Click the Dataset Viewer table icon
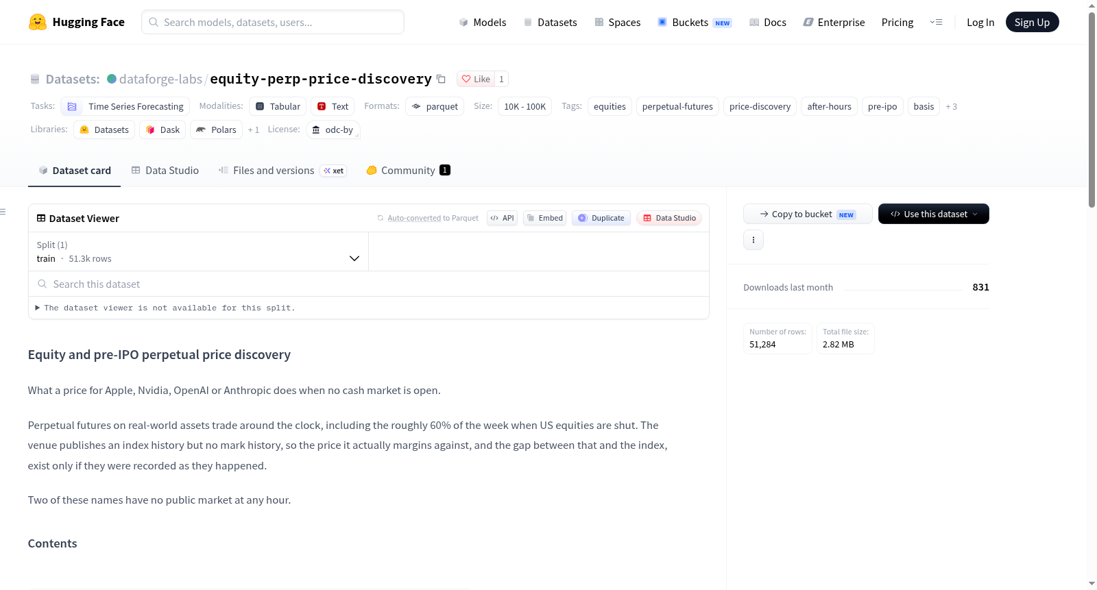 coord(41,218)
